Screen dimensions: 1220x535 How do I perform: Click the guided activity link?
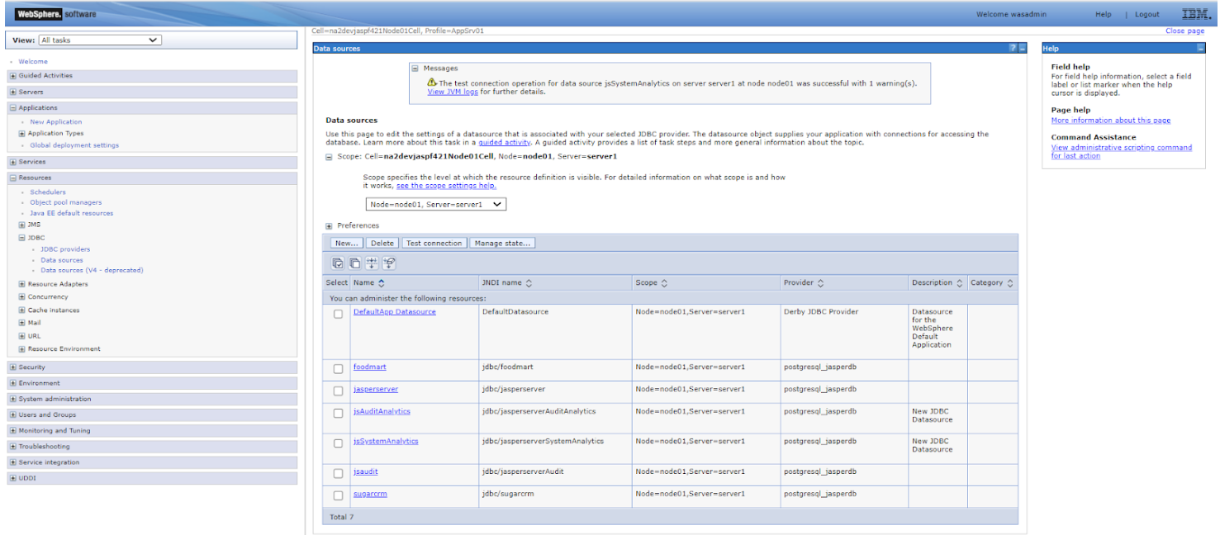[506, 142]
